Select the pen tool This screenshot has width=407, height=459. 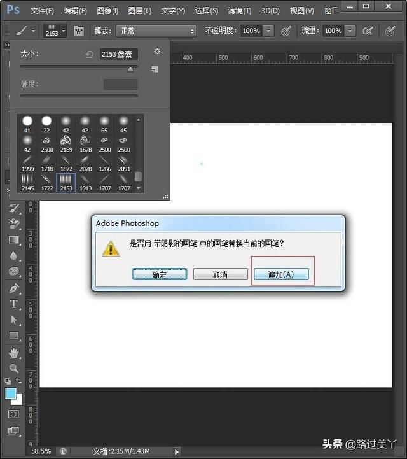[14, 288]
